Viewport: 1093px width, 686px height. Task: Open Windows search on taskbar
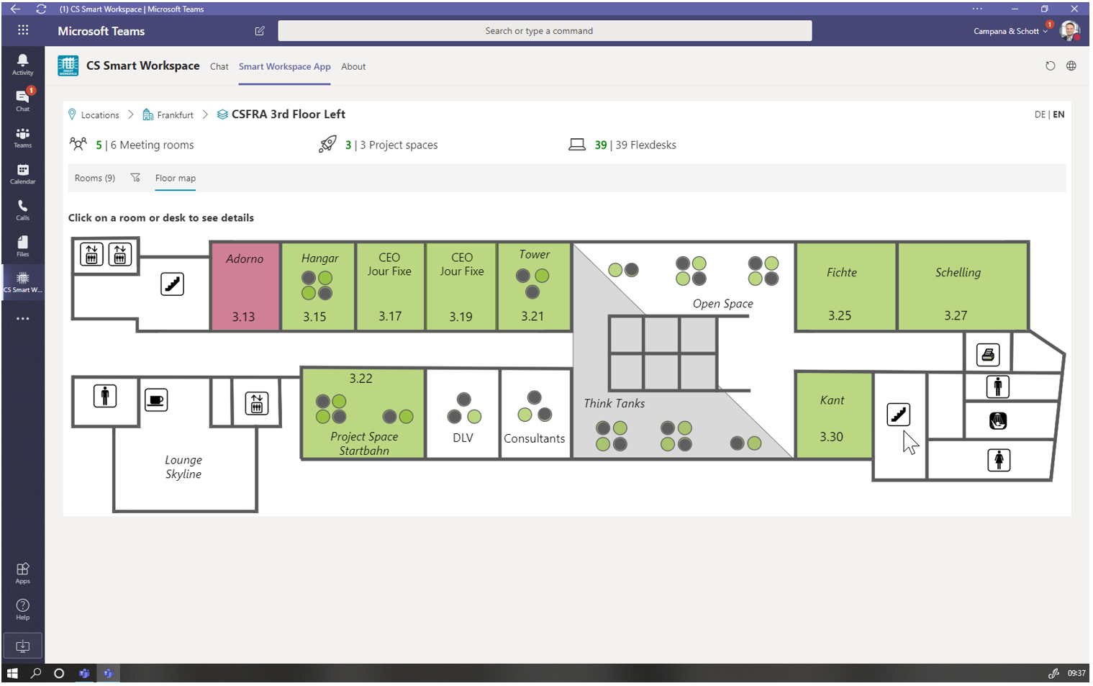pos(36,673)
